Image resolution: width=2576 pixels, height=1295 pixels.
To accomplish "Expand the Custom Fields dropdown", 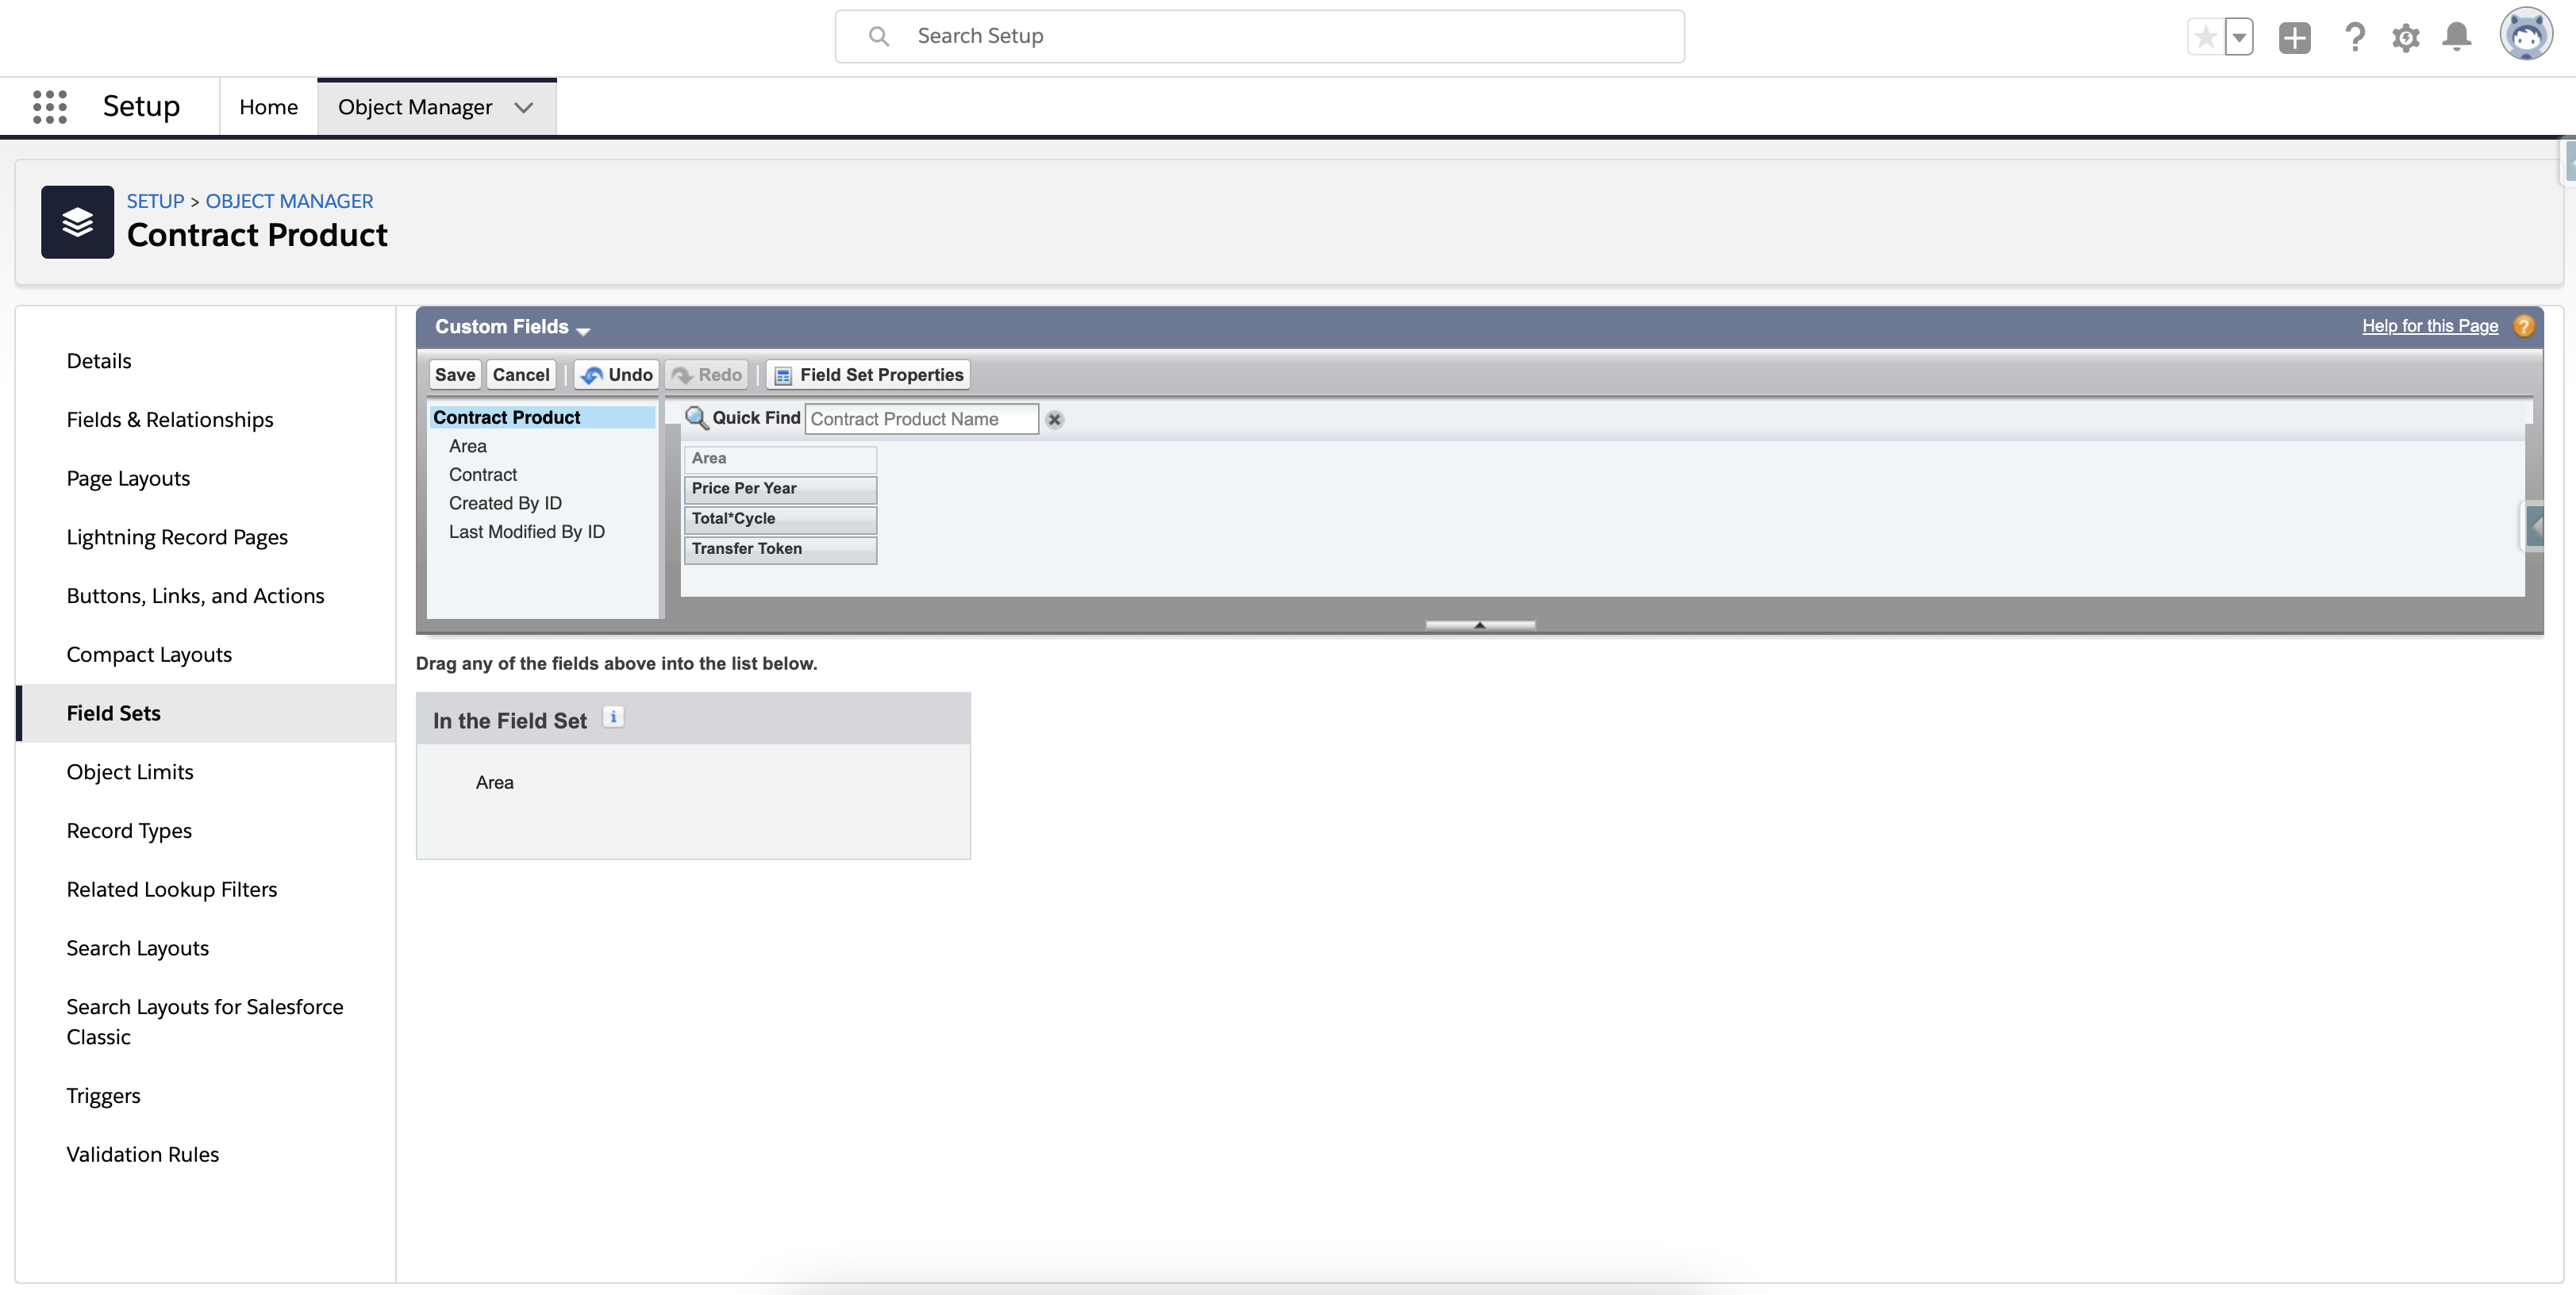I will pos(583,329).
